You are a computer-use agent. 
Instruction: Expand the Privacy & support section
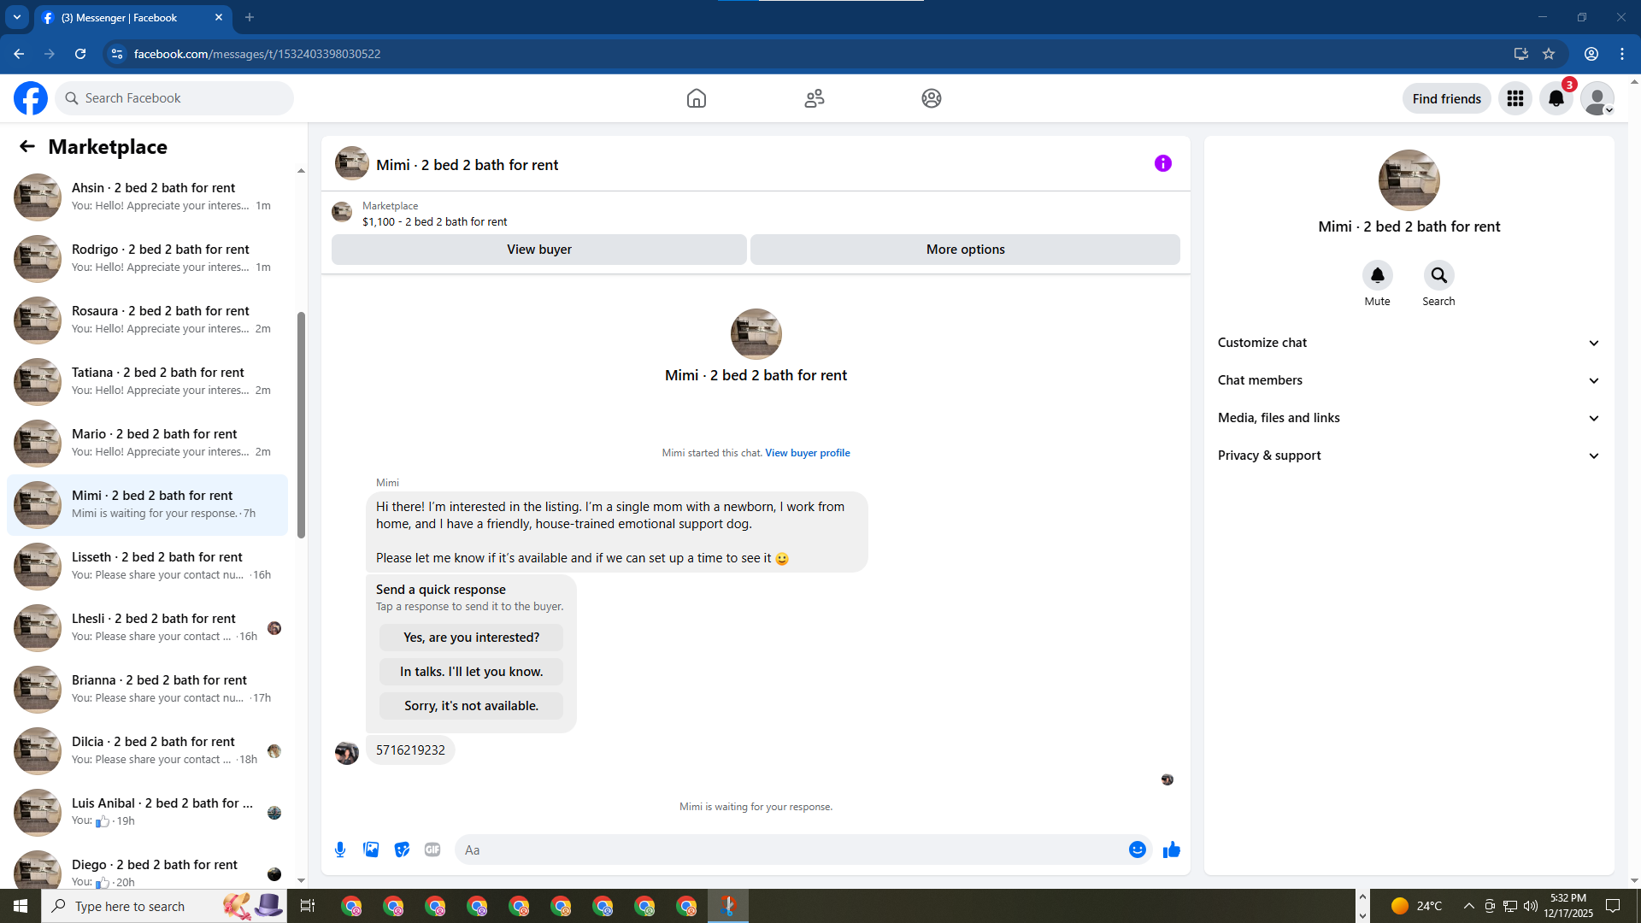point(1409,456)
